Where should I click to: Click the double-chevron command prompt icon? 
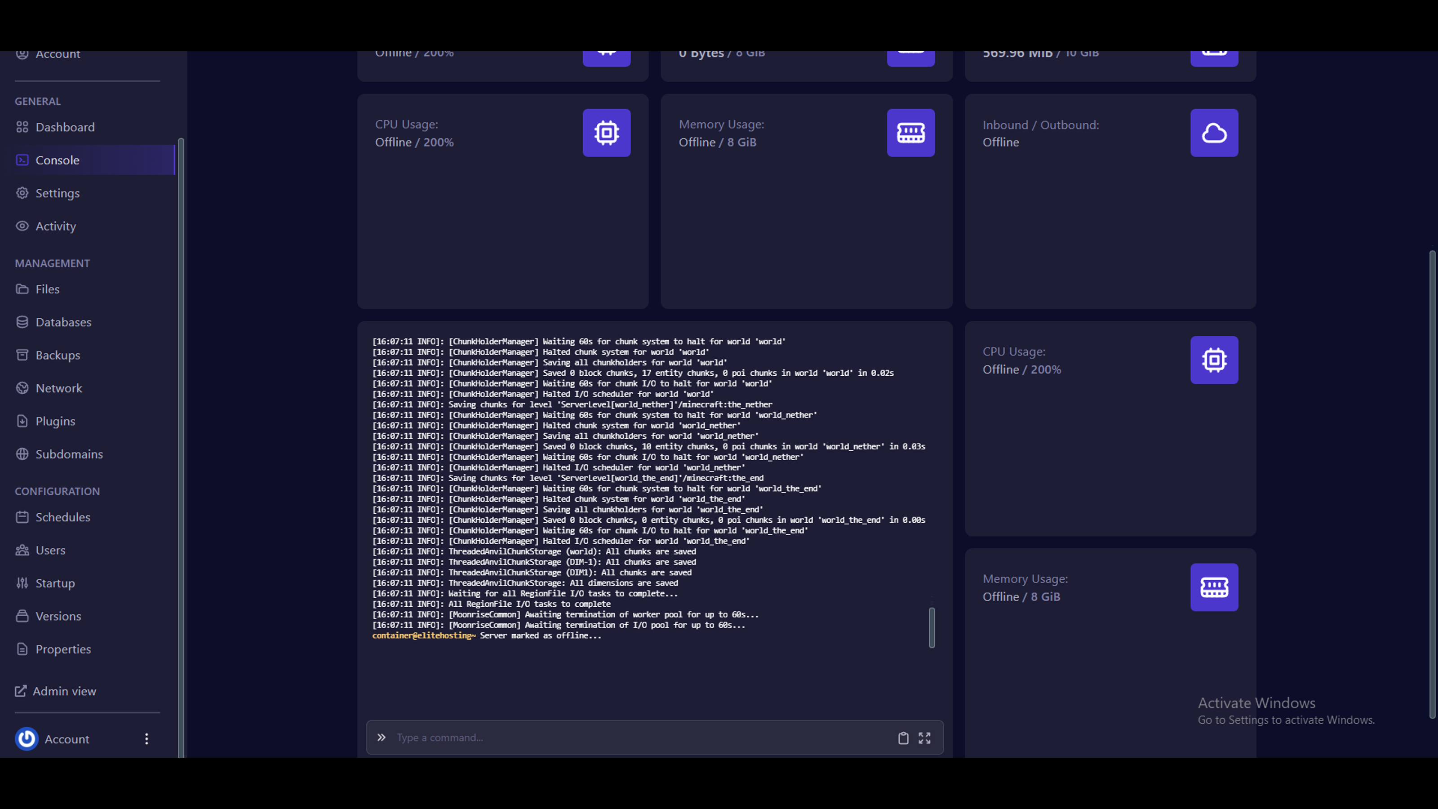tap(381, 738)
